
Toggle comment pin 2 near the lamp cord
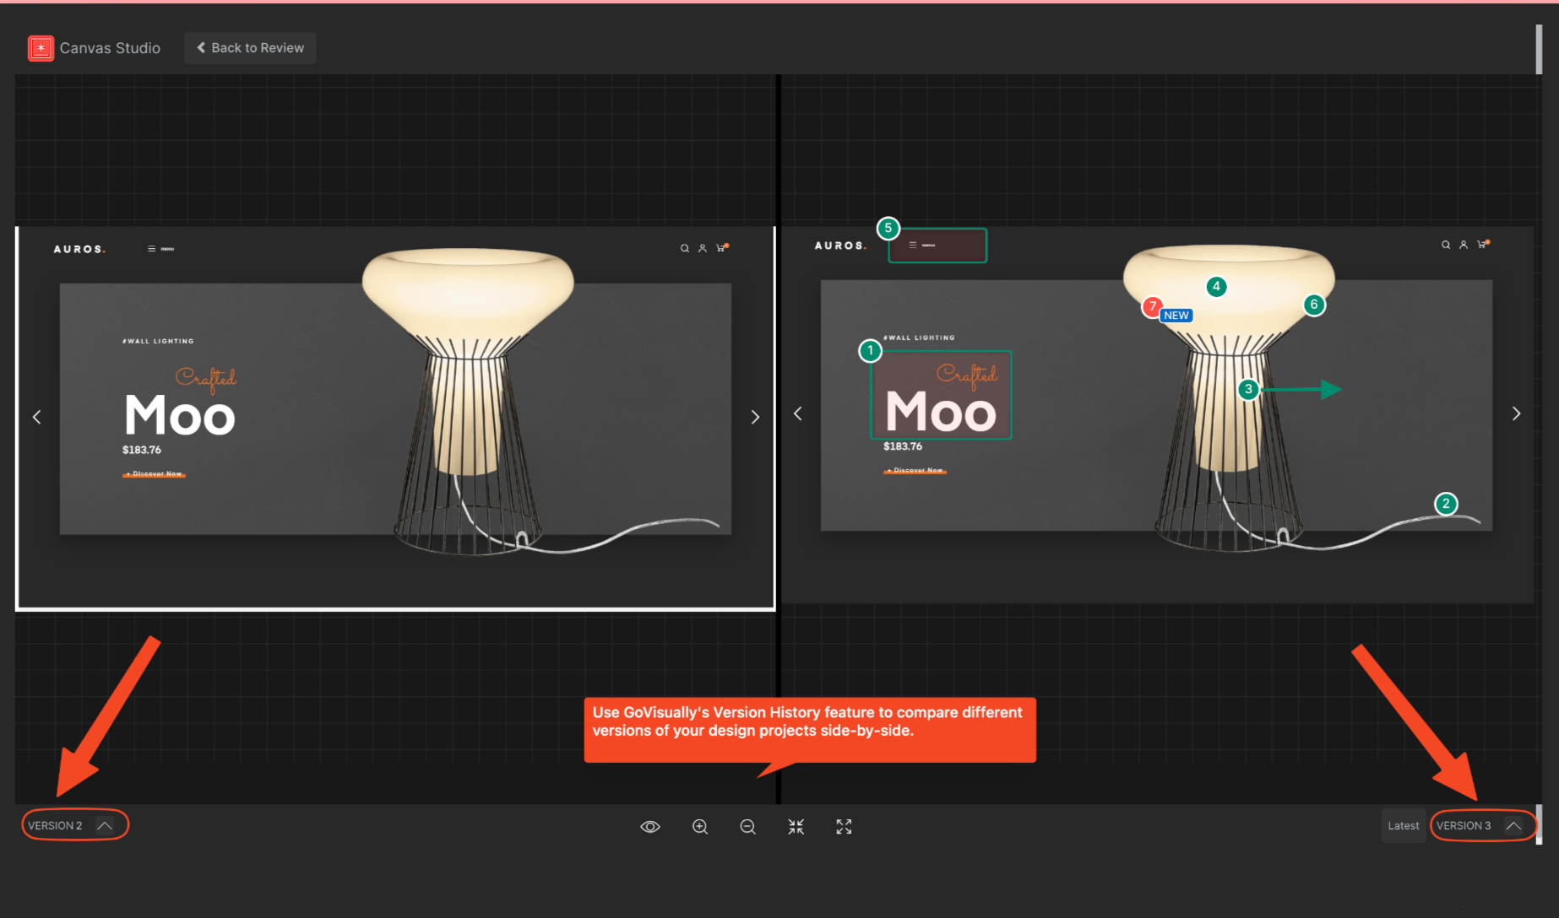(1446, 504)
